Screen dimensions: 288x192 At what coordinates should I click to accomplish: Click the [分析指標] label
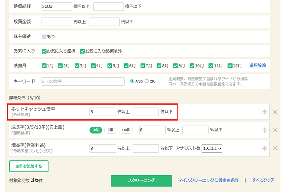pos(21,115)
